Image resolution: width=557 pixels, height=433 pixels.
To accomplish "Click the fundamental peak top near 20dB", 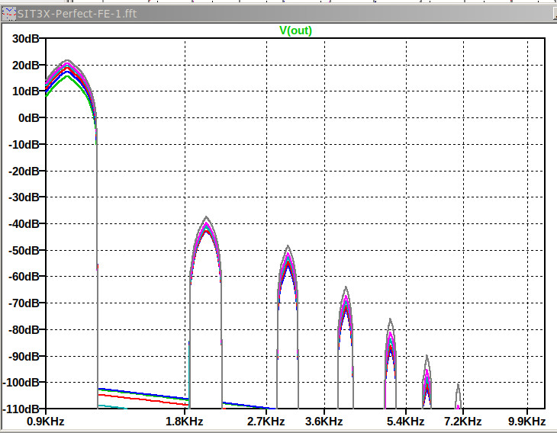I will [x=67, y=61].
